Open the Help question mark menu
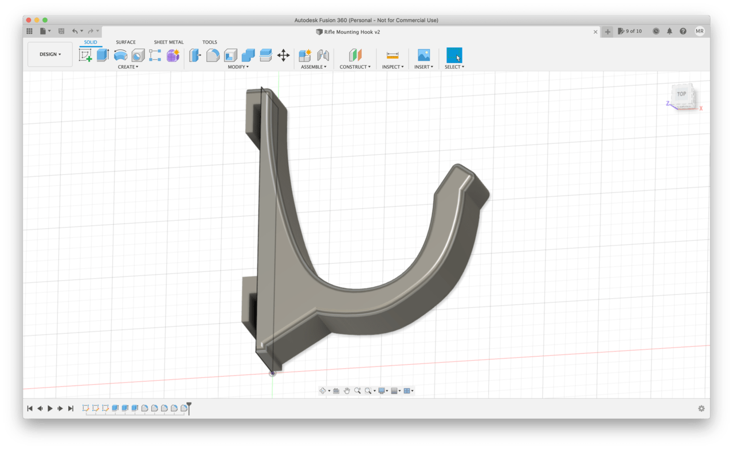Viewport: 733px width, 449px height. (683, 32)
